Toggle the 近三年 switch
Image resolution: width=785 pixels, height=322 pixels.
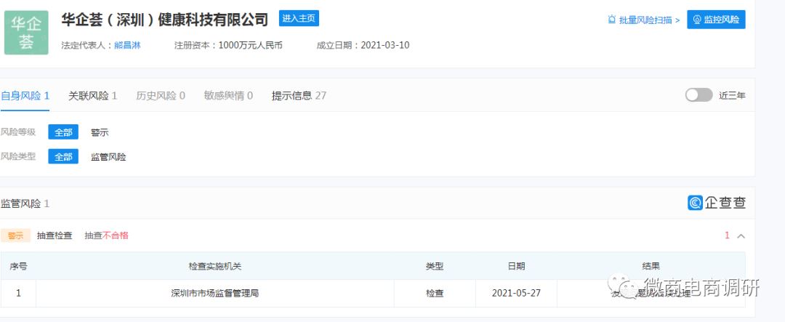coord(699,95)
